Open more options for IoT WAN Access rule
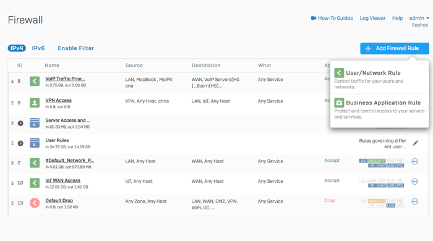433x241 pixels. click(x=415, y=182)
